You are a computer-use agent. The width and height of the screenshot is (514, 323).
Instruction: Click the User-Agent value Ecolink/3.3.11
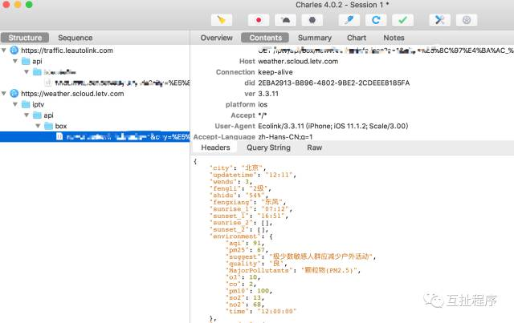click(333, 126)
